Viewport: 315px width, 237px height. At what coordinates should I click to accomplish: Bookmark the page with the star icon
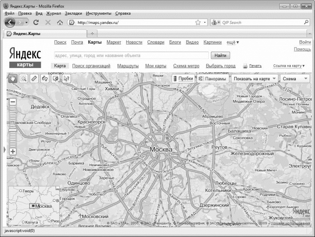pyautogui.click(x=198, y=22)
